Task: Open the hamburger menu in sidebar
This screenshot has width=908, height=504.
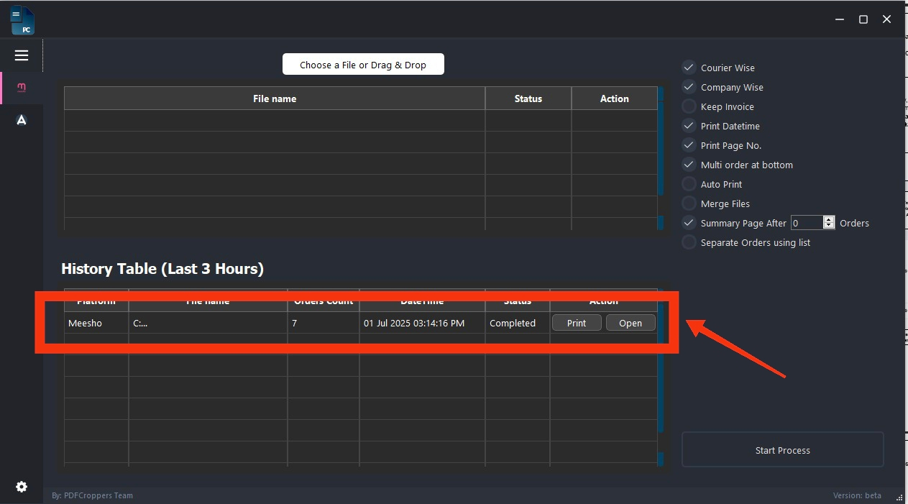Action: [22, 55]
